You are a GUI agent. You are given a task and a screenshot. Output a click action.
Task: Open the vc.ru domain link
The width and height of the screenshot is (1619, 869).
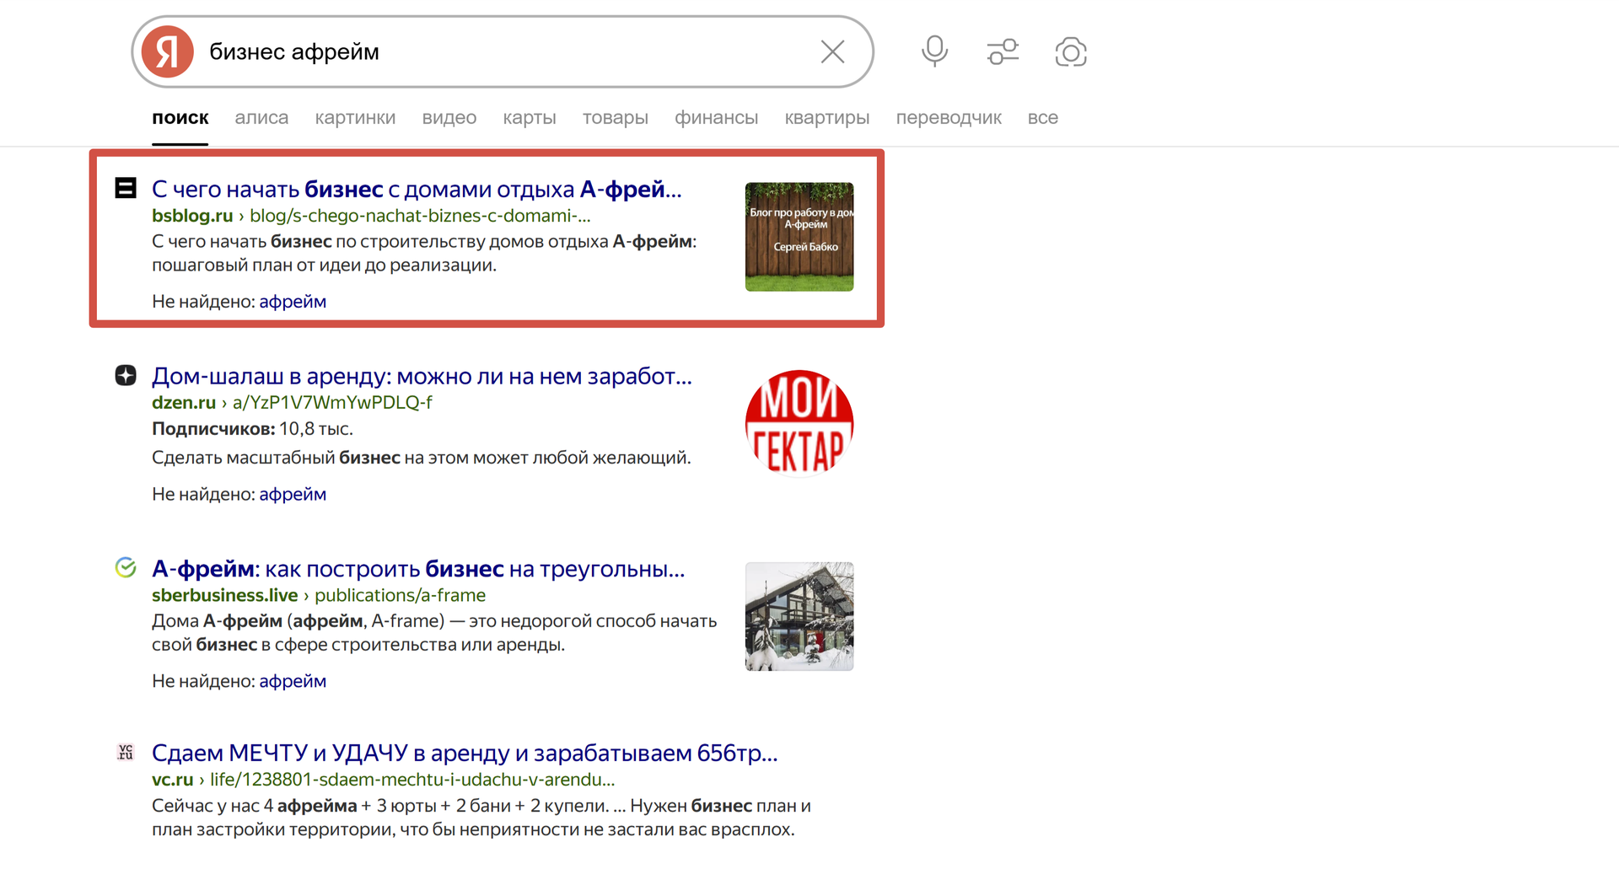(173, 780)
